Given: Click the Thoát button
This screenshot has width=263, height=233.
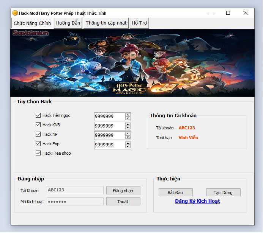Looking at the screenshot, I should pyautogui.click(x=123, y=202).
